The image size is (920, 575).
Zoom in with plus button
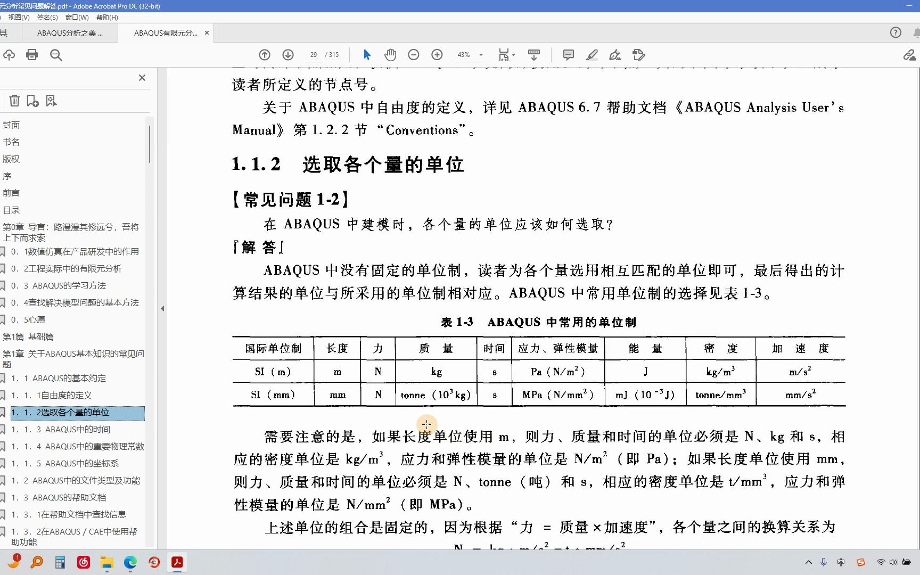pyautogui.click(x=437, y=55)
